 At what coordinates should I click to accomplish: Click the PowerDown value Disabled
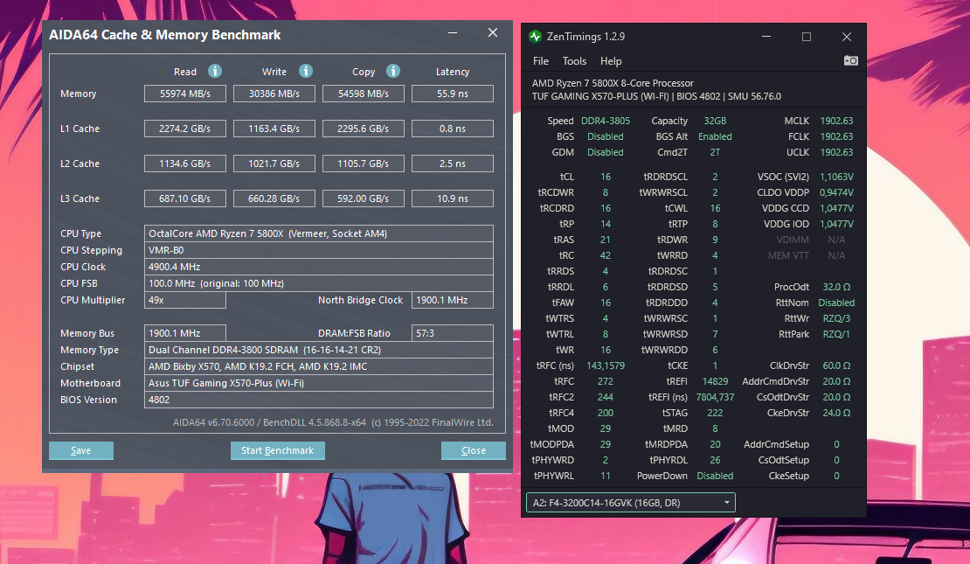(715, 476)
